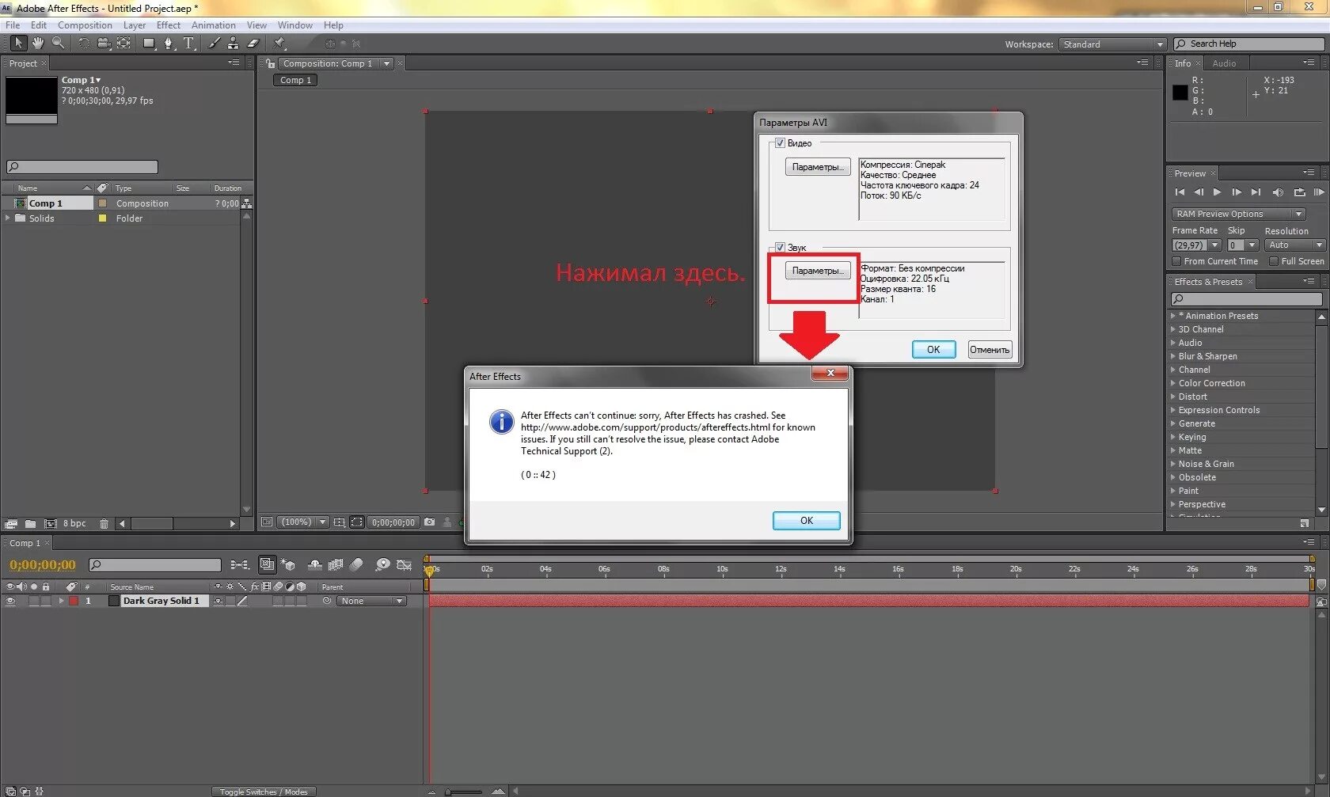1330x797 pixels.
Task: Open the Resolution Auto dropdown
Action: click(1294, 245)
